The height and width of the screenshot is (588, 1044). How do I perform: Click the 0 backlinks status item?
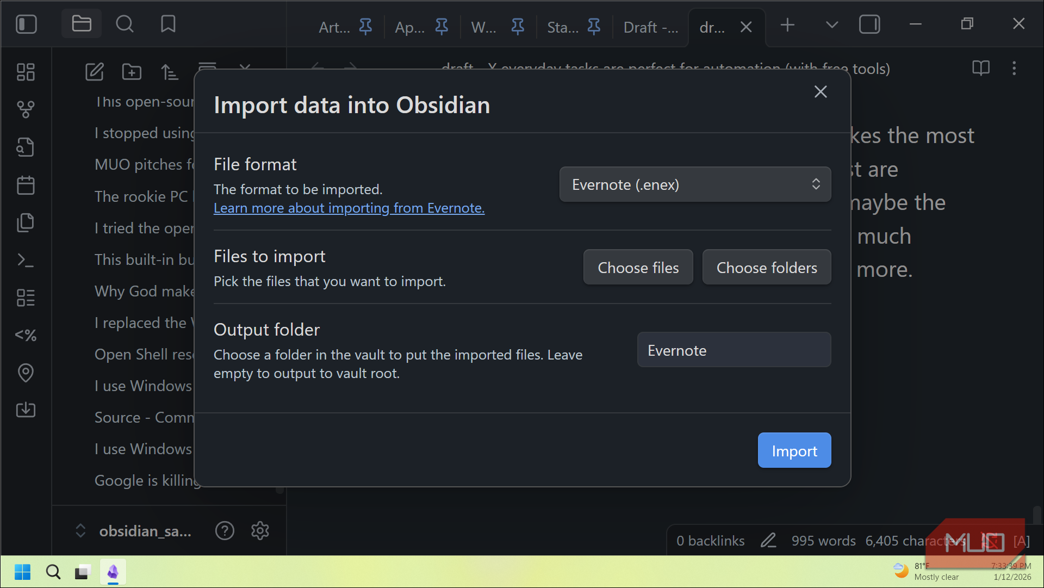click(710, 541)
